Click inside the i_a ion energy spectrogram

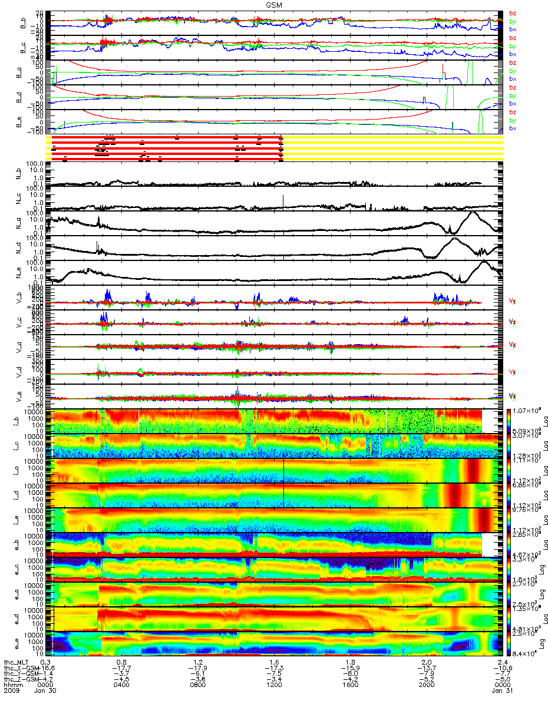(x=274, y=470)
